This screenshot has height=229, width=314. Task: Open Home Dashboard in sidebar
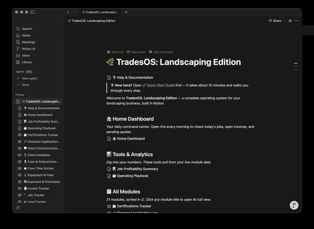click(38, 115)
